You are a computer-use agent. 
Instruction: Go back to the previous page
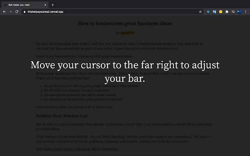[x=4, y=12]
